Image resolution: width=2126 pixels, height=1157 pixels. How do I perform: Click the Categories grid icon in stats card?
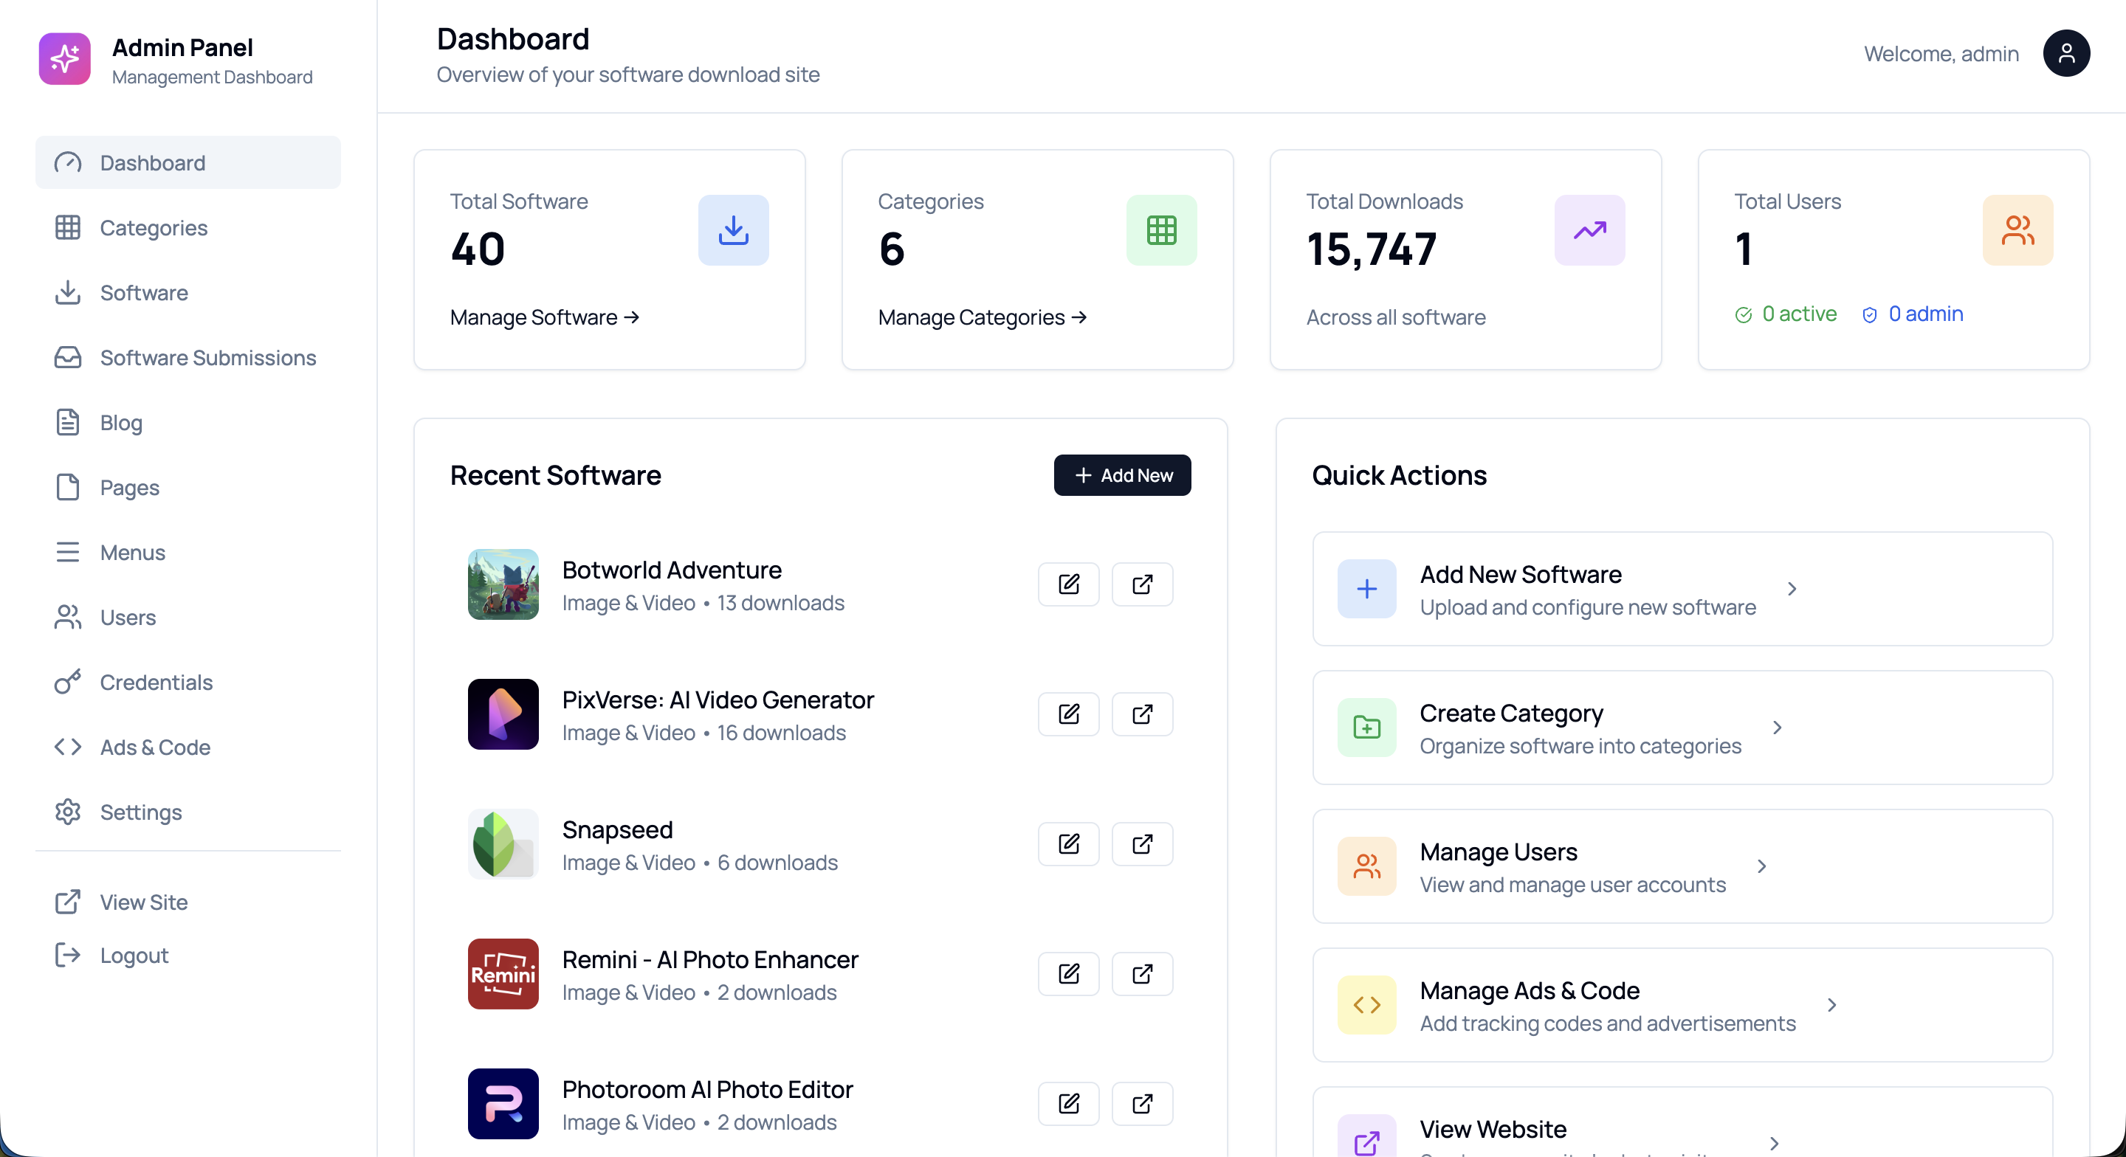(x=1160, y=230)
